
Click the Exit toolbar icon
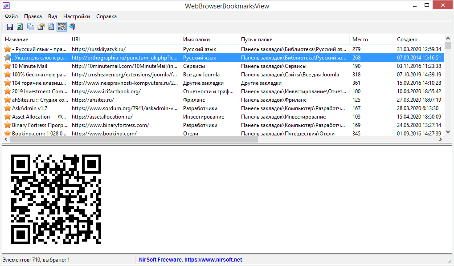coord(72,27)
